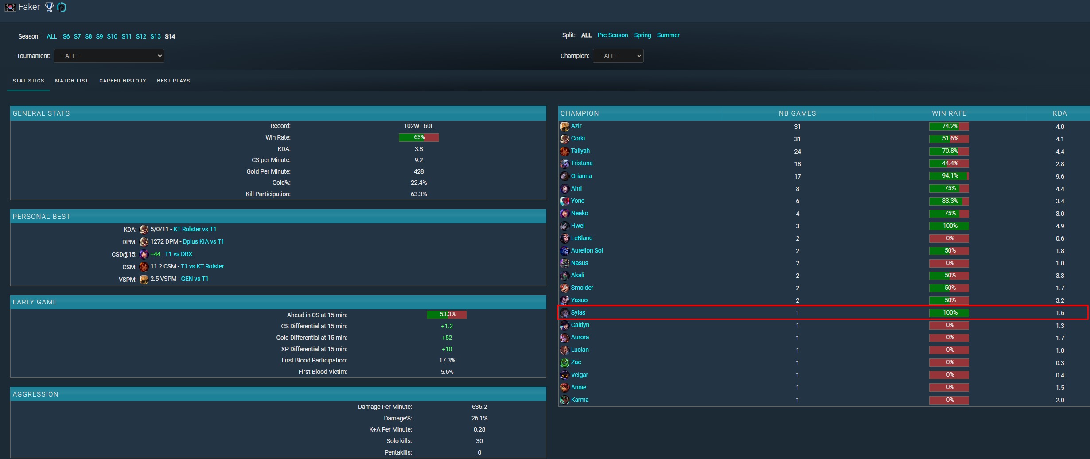Click the Tristana champion icon

coord(564,164)
